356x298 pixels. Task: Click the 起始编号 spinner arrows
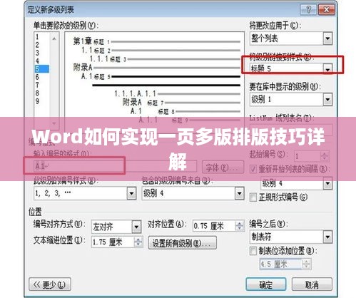(x=325, y=156)
